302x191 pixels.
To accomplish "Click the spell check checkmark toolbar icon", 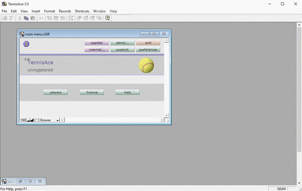I will [11, 18].
